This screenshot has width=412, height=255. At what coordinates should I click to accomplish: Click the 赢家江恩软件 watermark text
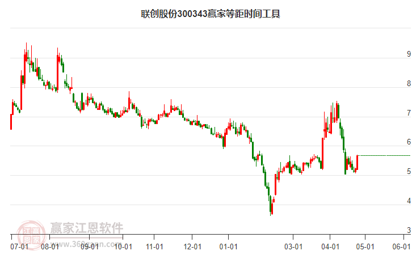point(86,228)
